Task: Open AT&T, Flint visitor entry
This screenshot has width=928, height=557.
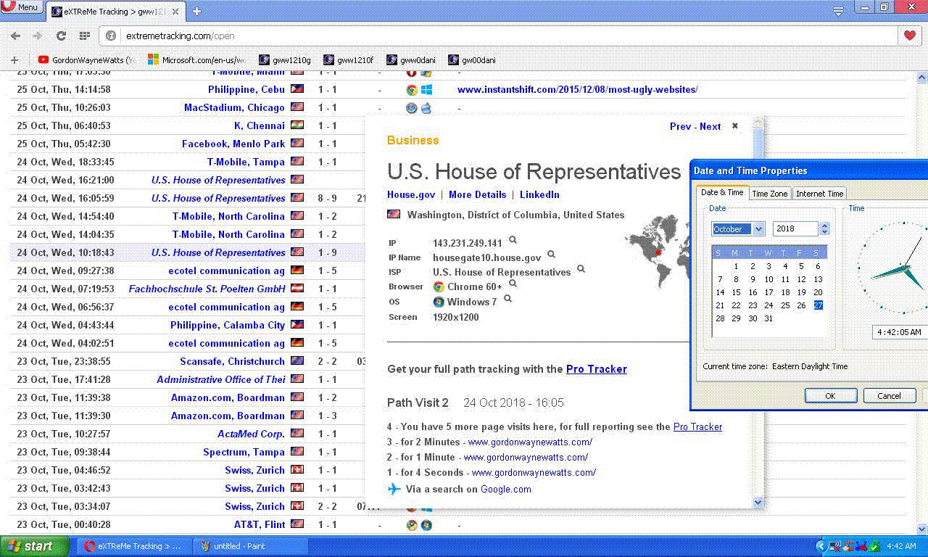Action: pyautogui.click(x=260, y=524)
